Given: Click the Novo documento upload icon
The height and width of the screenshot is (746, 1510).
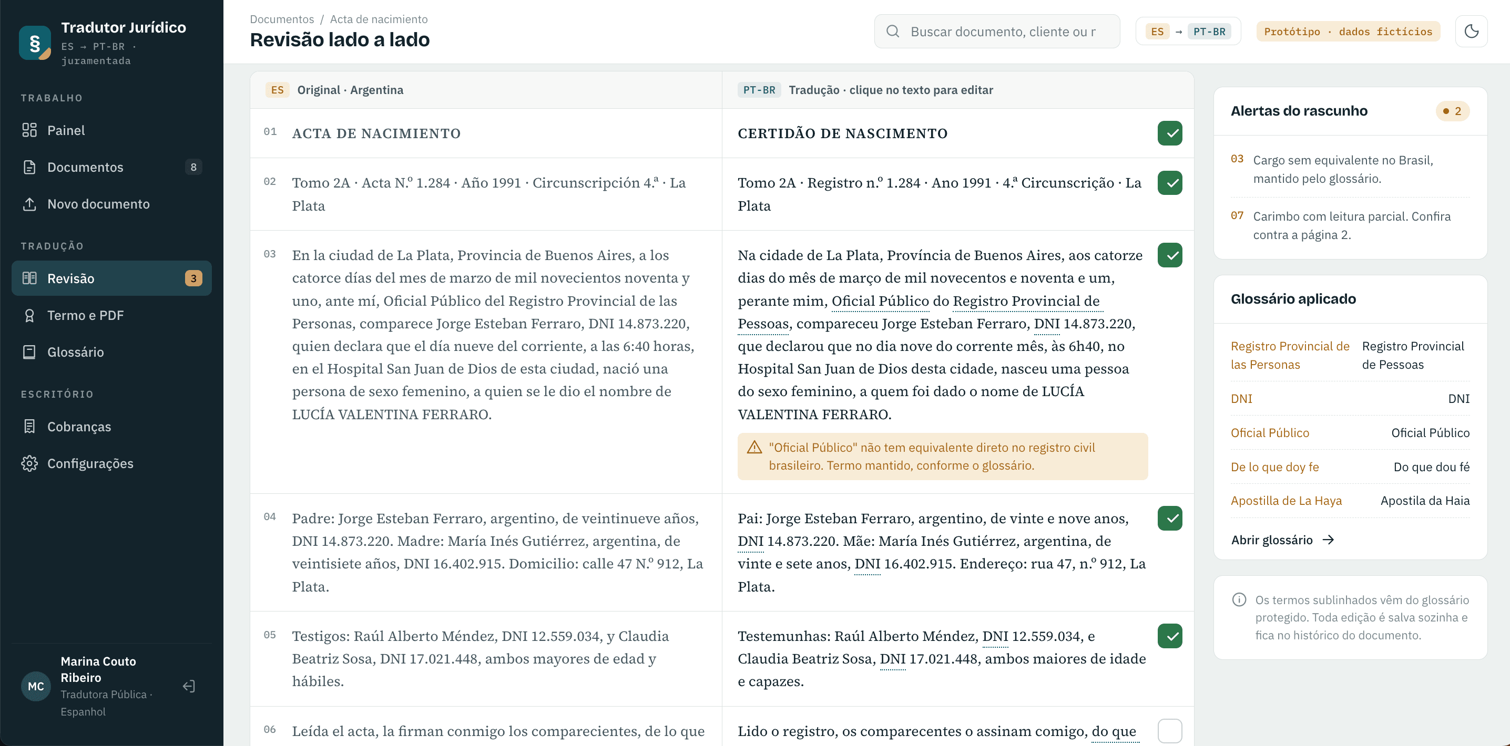Looking at the screenshot, I should pos(29,204).
